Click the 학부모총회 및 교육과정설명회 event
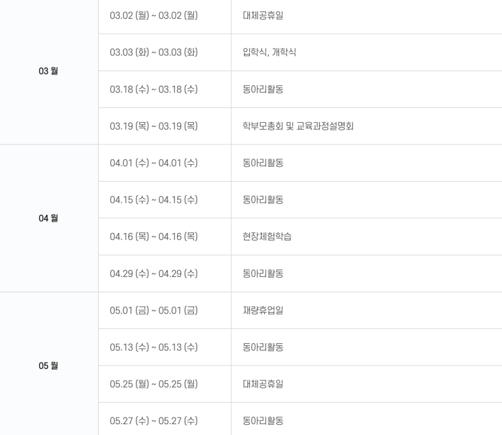The width and height of the screenshot is (502, 435). [298, 126]
